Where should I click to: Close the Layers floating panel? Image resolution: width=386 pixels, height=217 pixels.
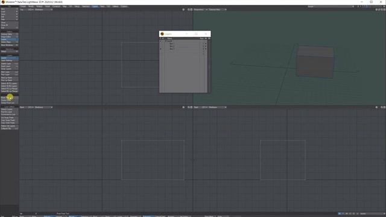point(206,34)
